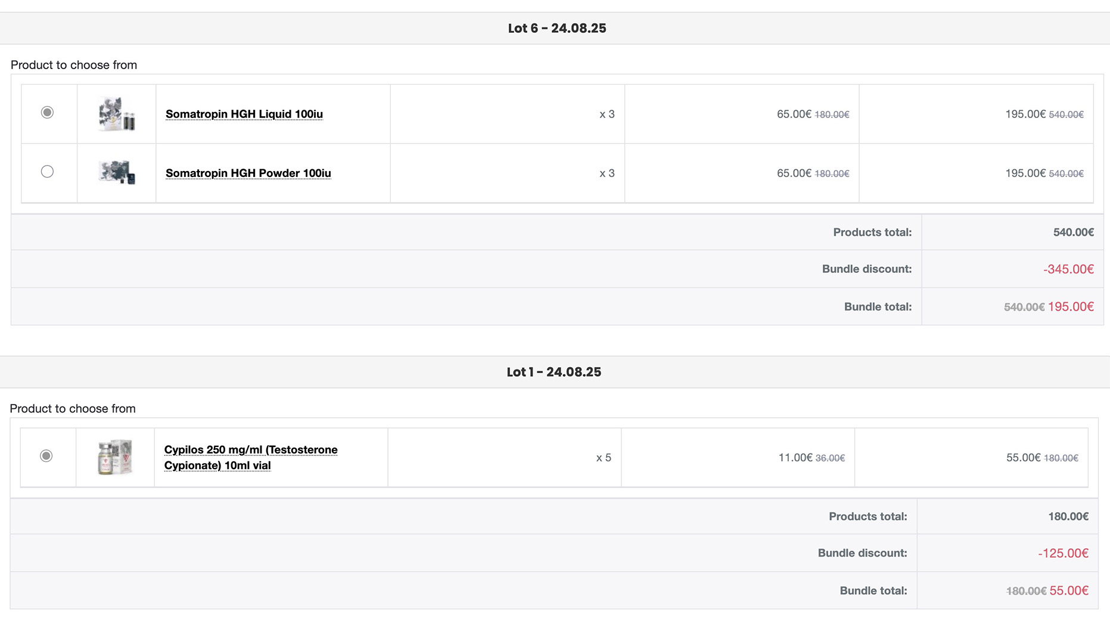
Task: Click the Cypilos vial product image
Action: coord(115,457)
